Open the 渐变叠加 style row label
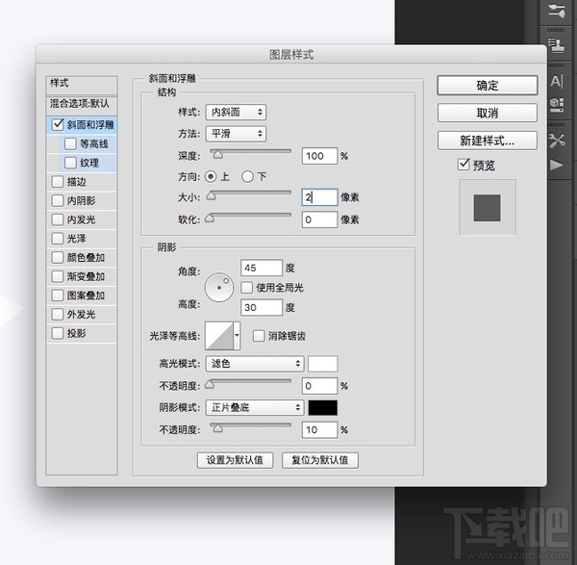This screenshot has width=577, height=565. [x=86, y=276]
